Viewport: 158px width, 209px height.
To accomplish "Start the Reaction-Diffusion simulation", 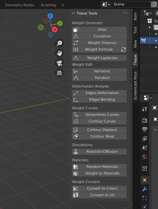I will click(99, 152).
